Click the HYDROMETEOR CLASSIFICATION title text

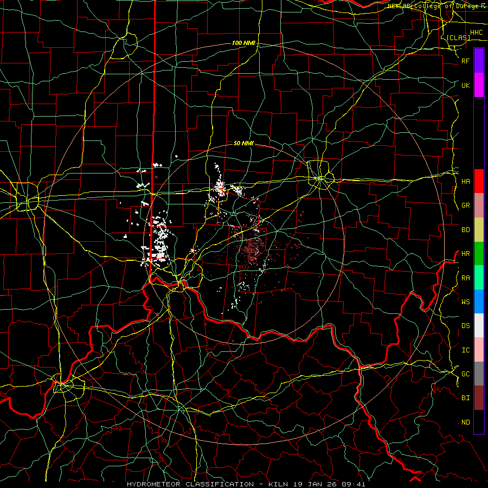tap(190, 484)
